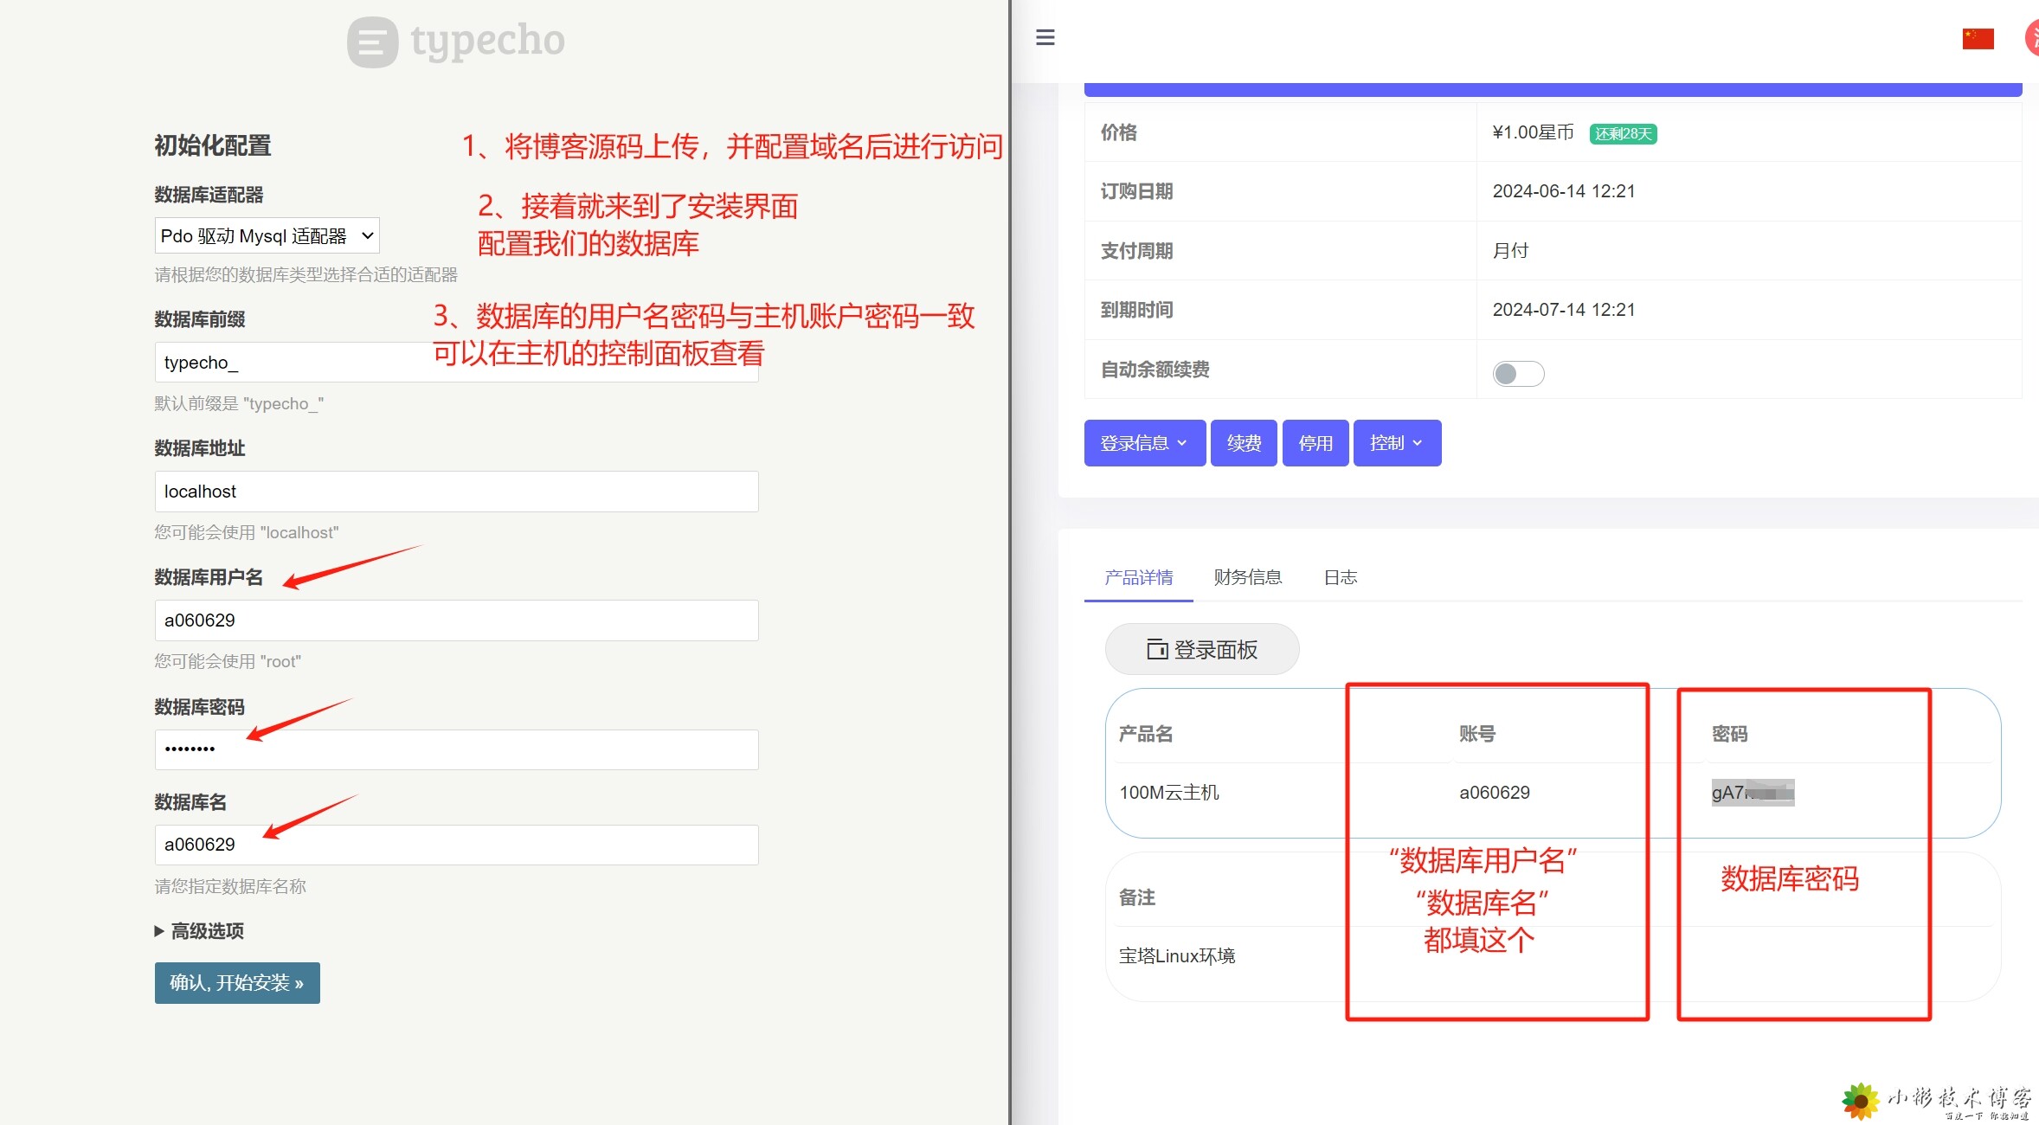Click 确认, 开始安装 button

237,983
